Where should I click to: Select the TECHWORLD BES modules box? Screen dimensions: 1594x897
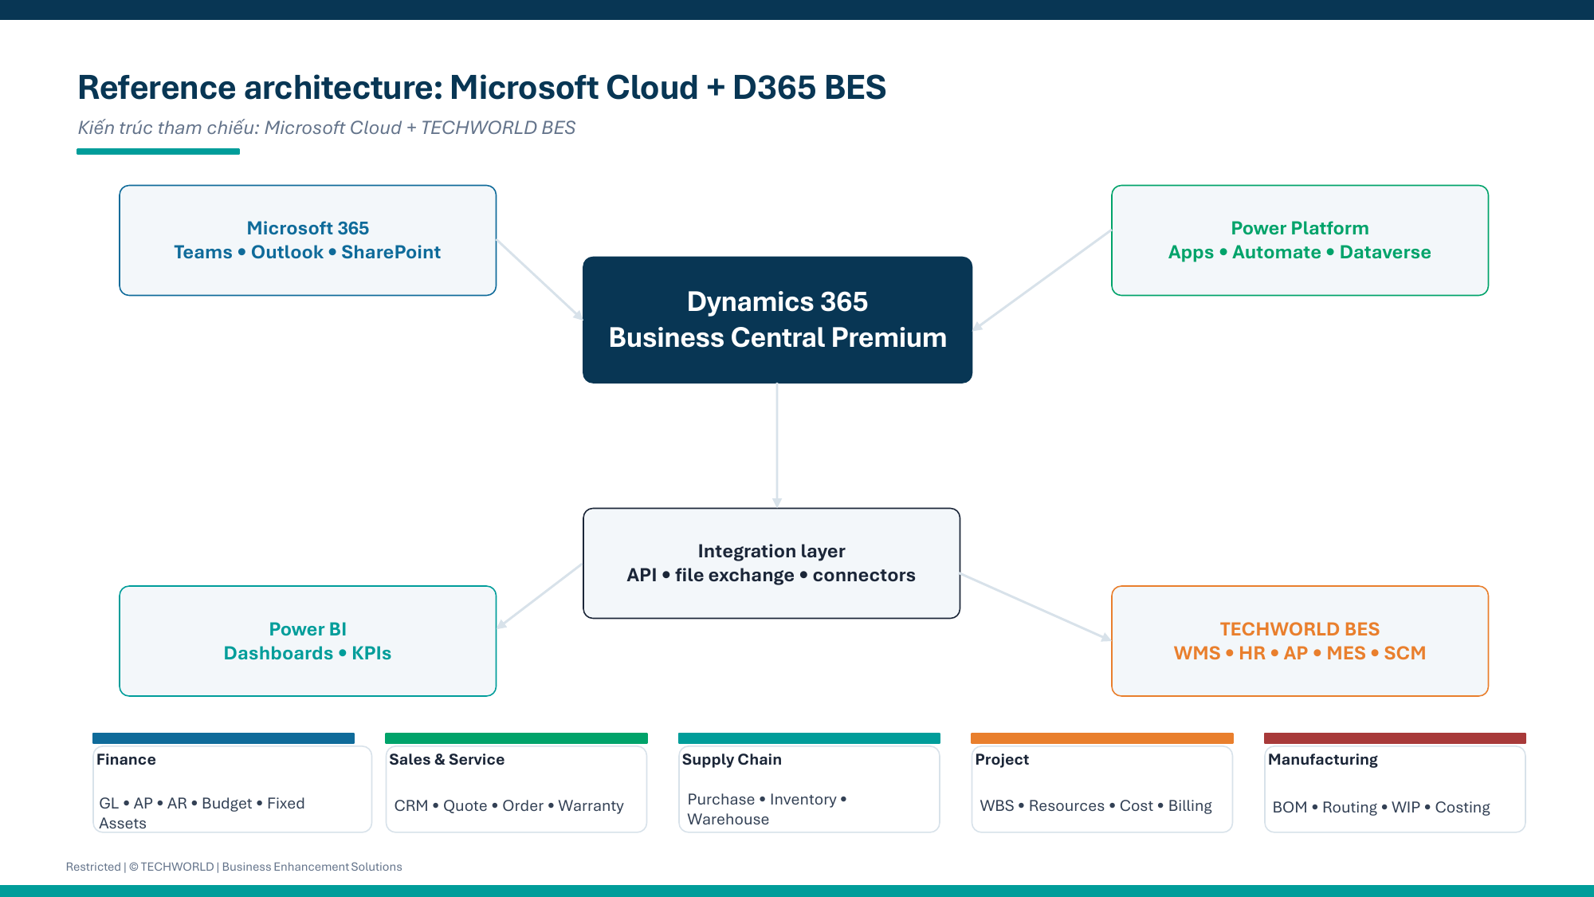click(x=1300, y=641)
